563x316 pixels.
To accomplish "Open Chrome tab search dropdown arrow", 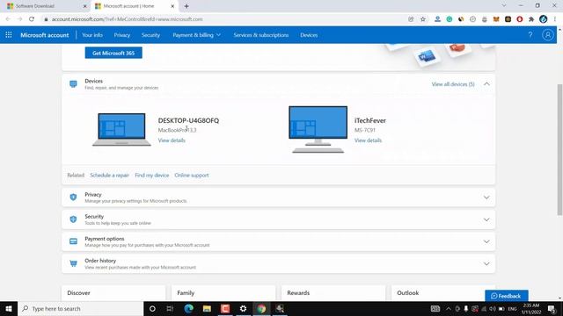I will pyautogui.click(x=504, y=6).
